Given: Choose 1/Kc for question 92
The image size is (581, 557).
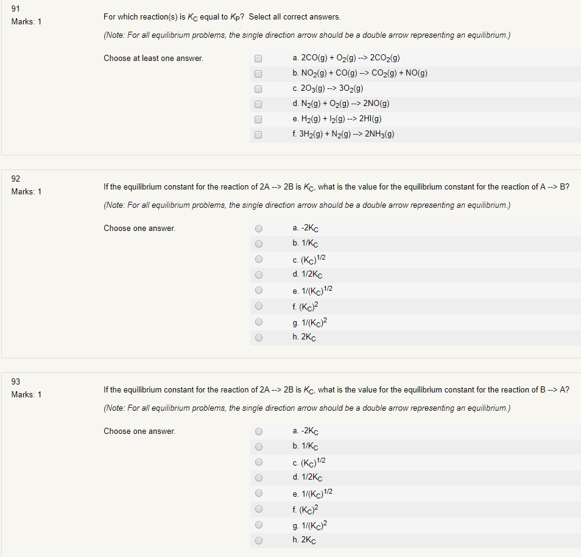Looking at the screenshot, I should [258, 243].
